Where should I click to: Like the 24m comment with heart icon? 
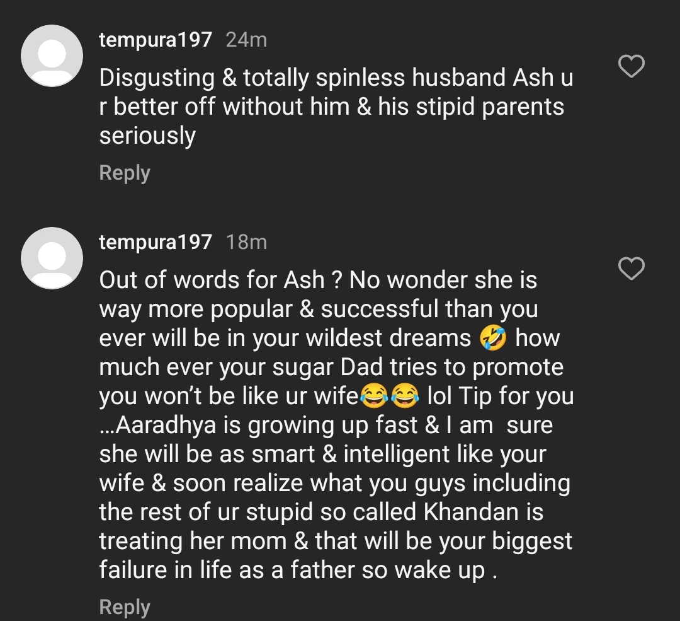click(x=632, y=66)
